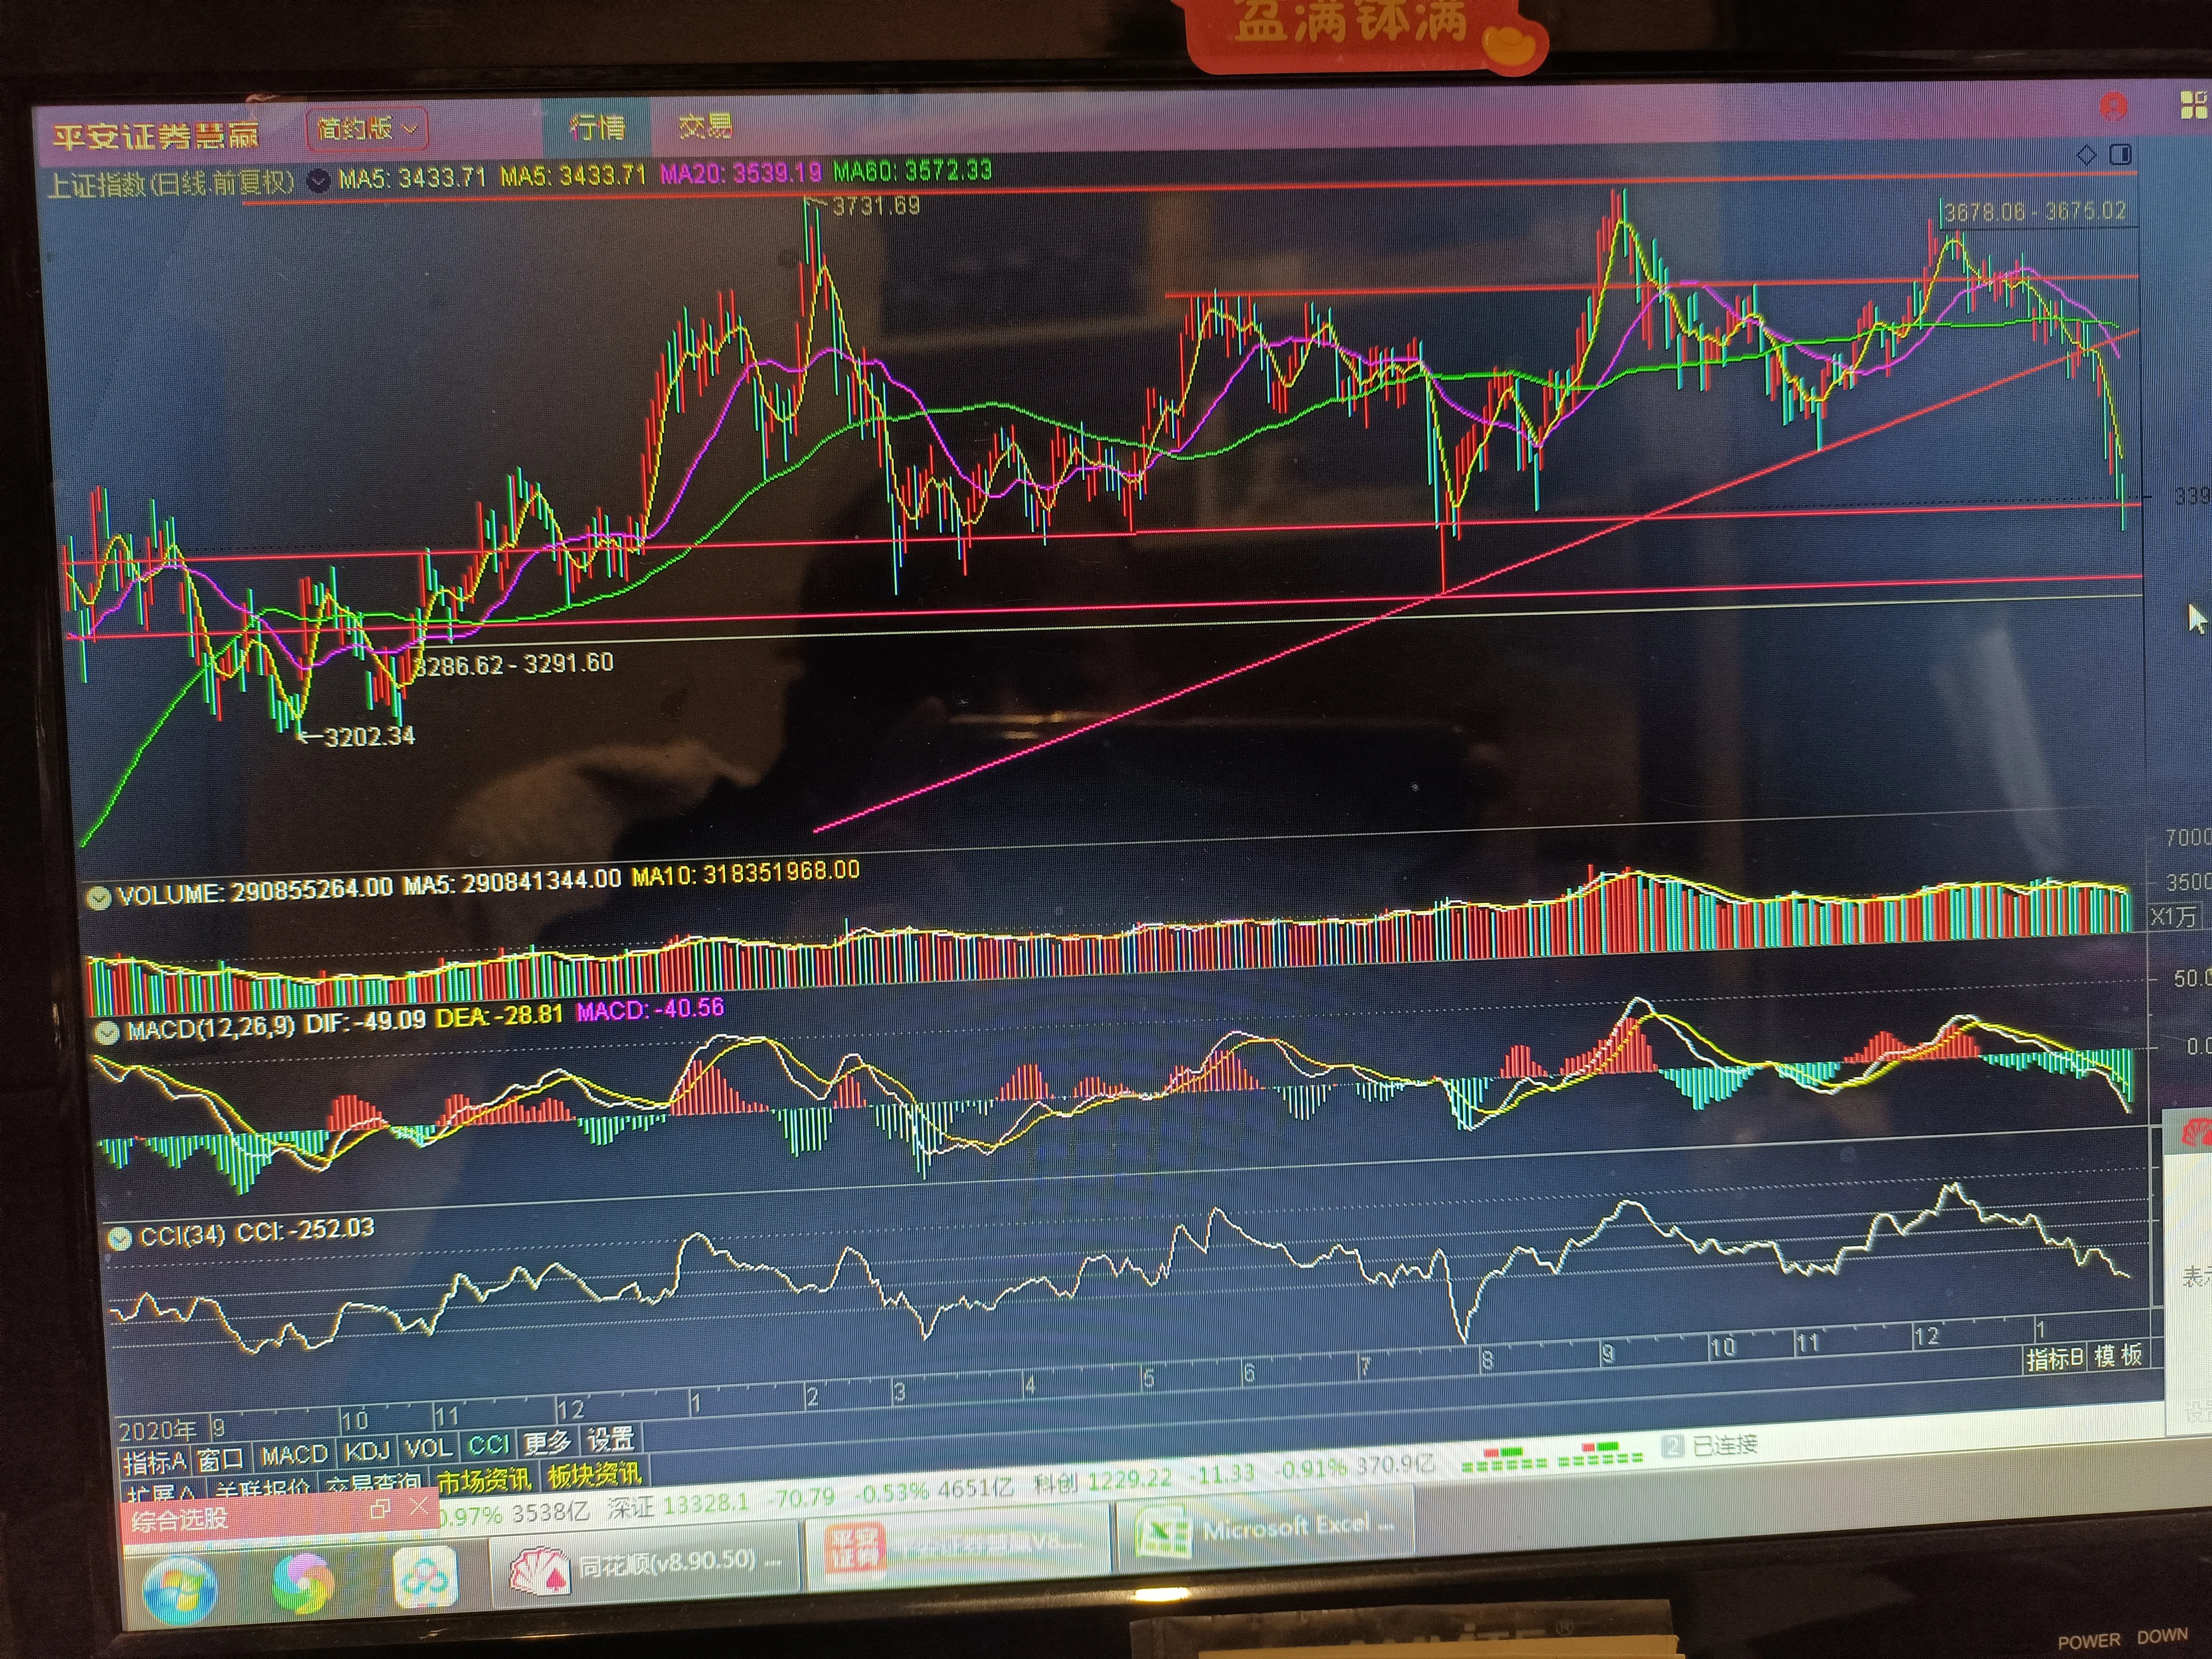Click the MA20: 3539.19 value
The height and width of the screenshot is (1659, 2212).
pos(741,173)
